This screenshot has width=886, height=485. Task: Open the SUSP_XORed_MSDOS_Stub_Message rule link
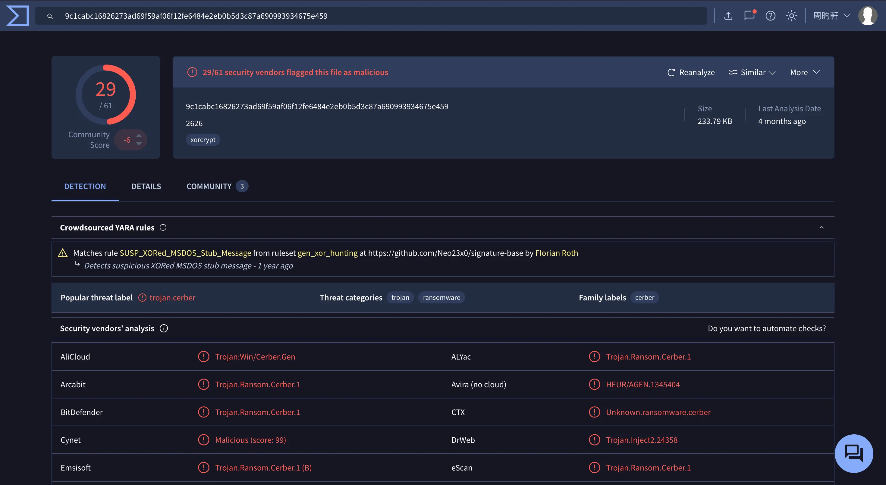185,253
